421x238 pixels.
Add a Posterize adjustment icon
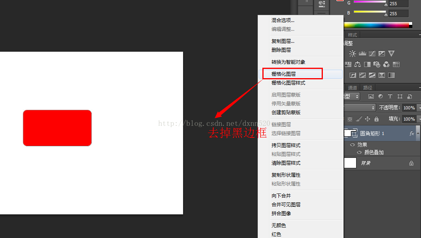pyautogui.click(x=363, y=75)
